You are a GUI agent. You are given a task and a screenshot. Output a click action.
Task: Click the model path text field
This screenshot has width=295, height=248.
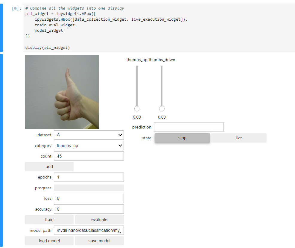coord(89,230)
